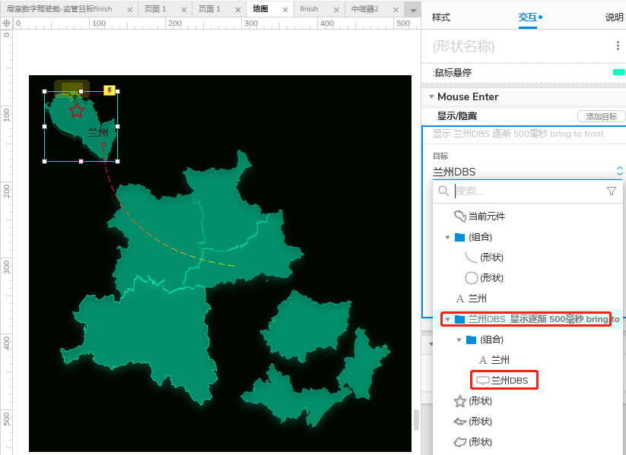
Task: Open the three-dot shape options menu
Action: (618, 46)
